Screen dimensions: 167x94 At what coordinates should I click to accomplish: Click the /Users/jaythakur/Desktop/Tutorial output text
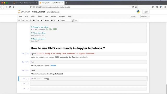[x=47, y=74]
